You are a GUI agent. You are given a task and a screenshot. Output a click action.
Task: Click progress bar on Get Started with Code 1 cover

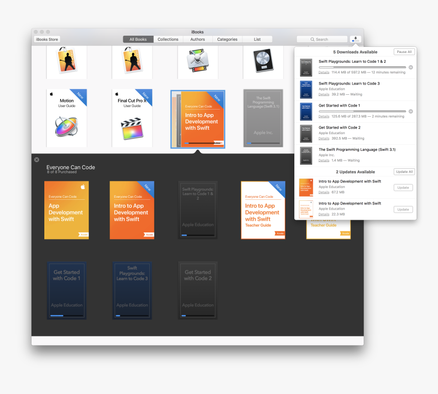click(x=67, y=316)
